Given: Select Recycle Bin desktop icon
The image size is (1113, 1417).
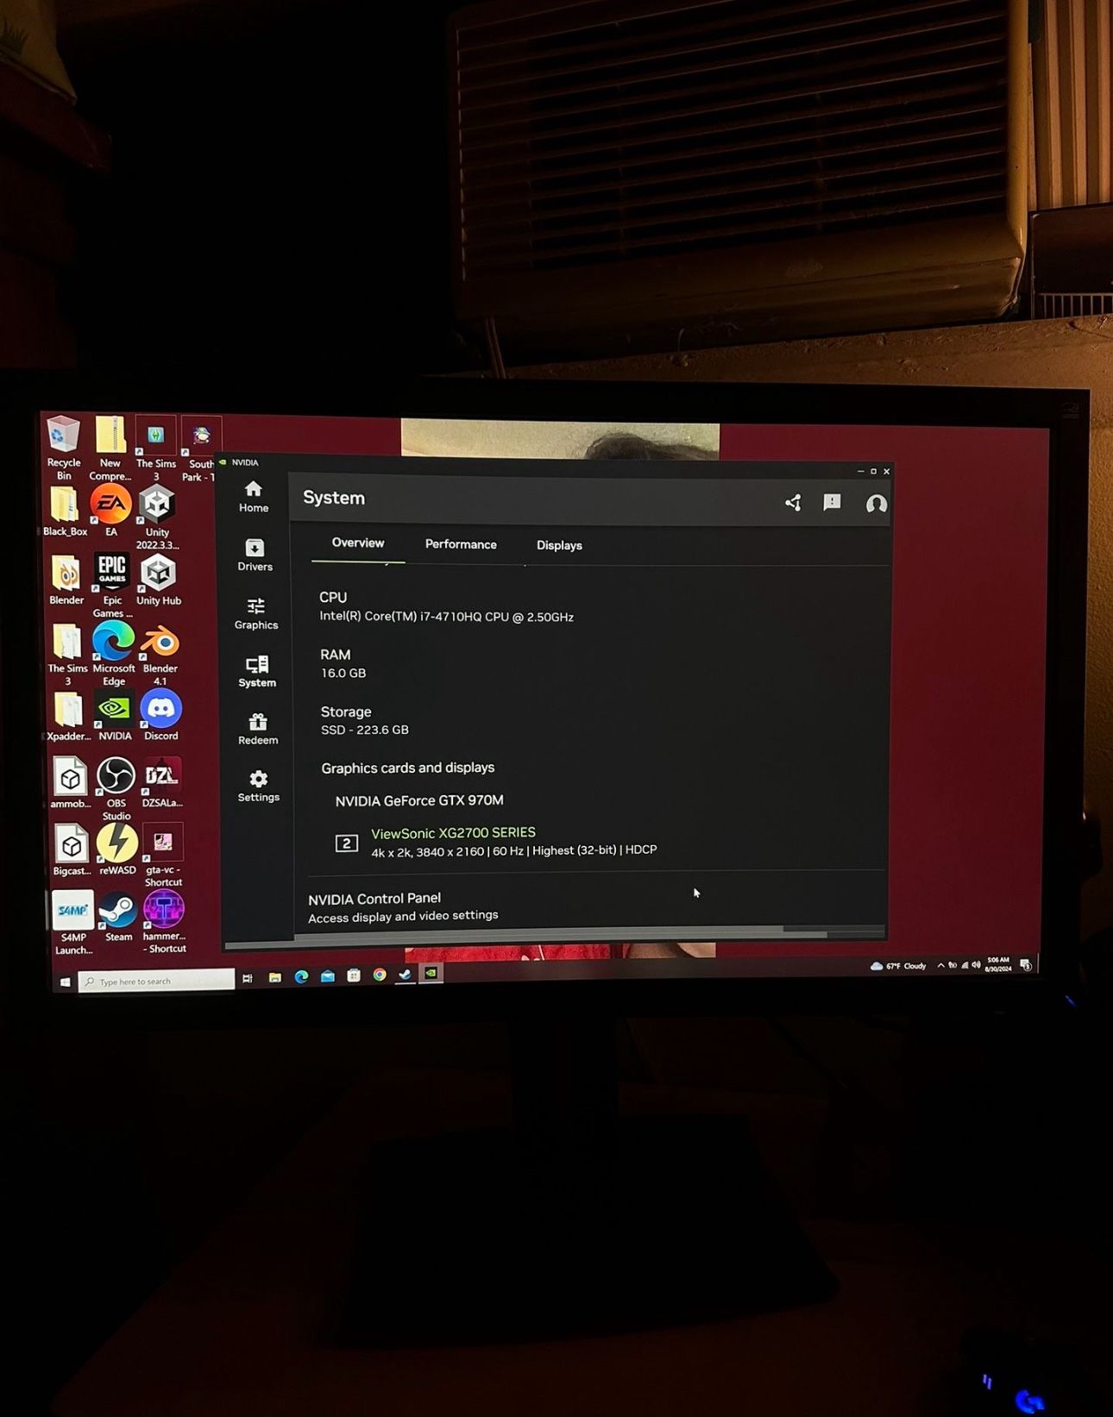Looking at the screenshot, I should pos(63,448).
